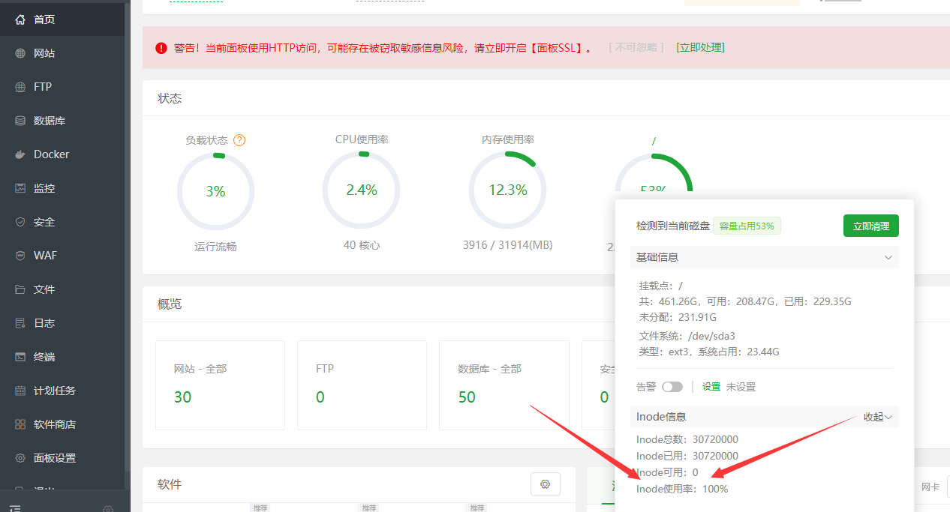Image resolution: width=950 pixels, height=512 pixels.
Task: Open the WAF menu item
Action: [x=62, y=256]
